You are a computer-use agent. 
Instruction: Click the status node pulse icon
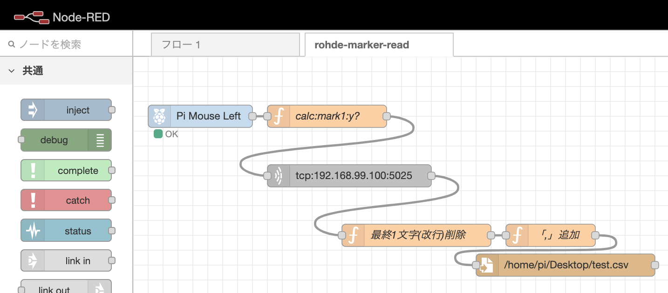click(x=33, y=231)
